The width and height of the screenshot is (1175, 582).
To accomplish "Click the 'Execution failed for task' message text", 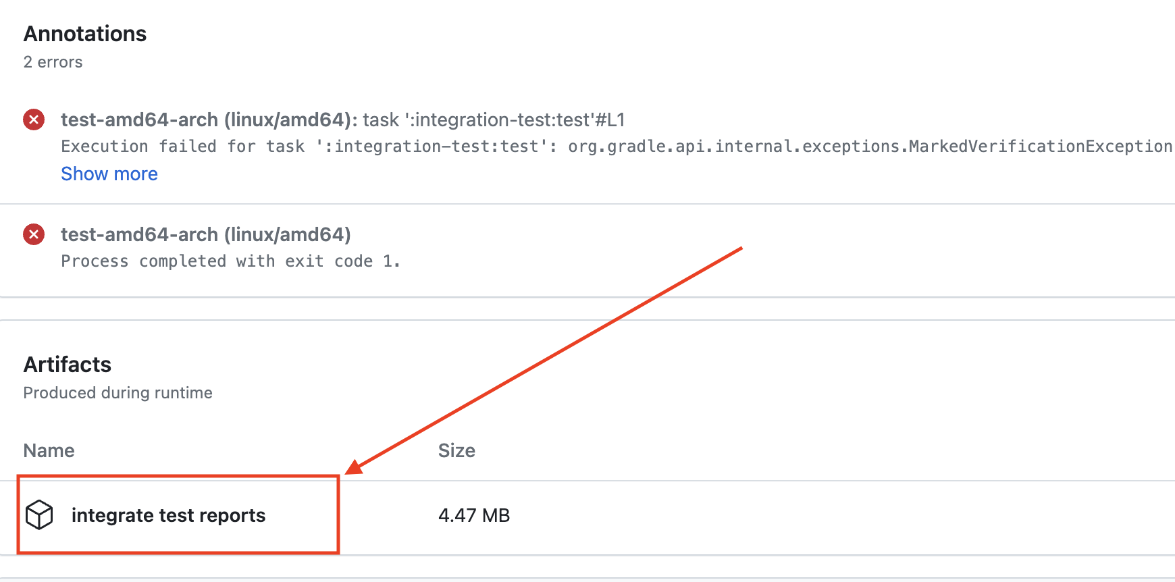I will 183,147.
